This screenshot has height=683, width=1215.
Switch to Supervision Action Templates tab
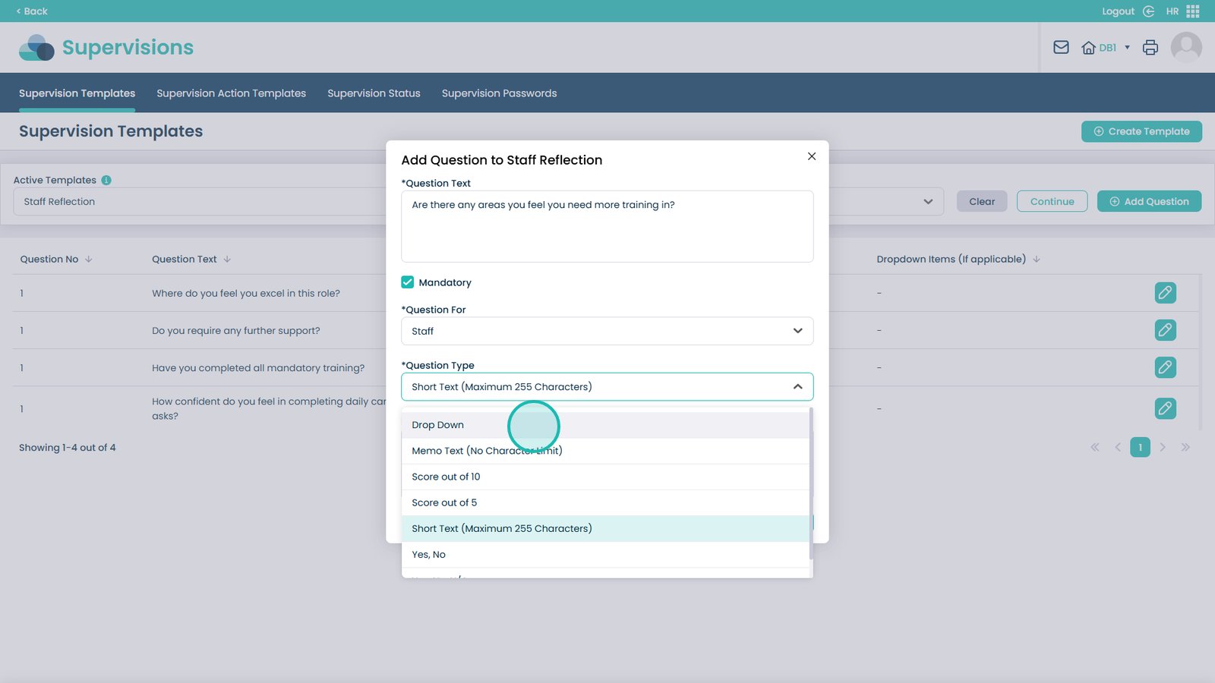pyautogui.click(x=231, y=93)
